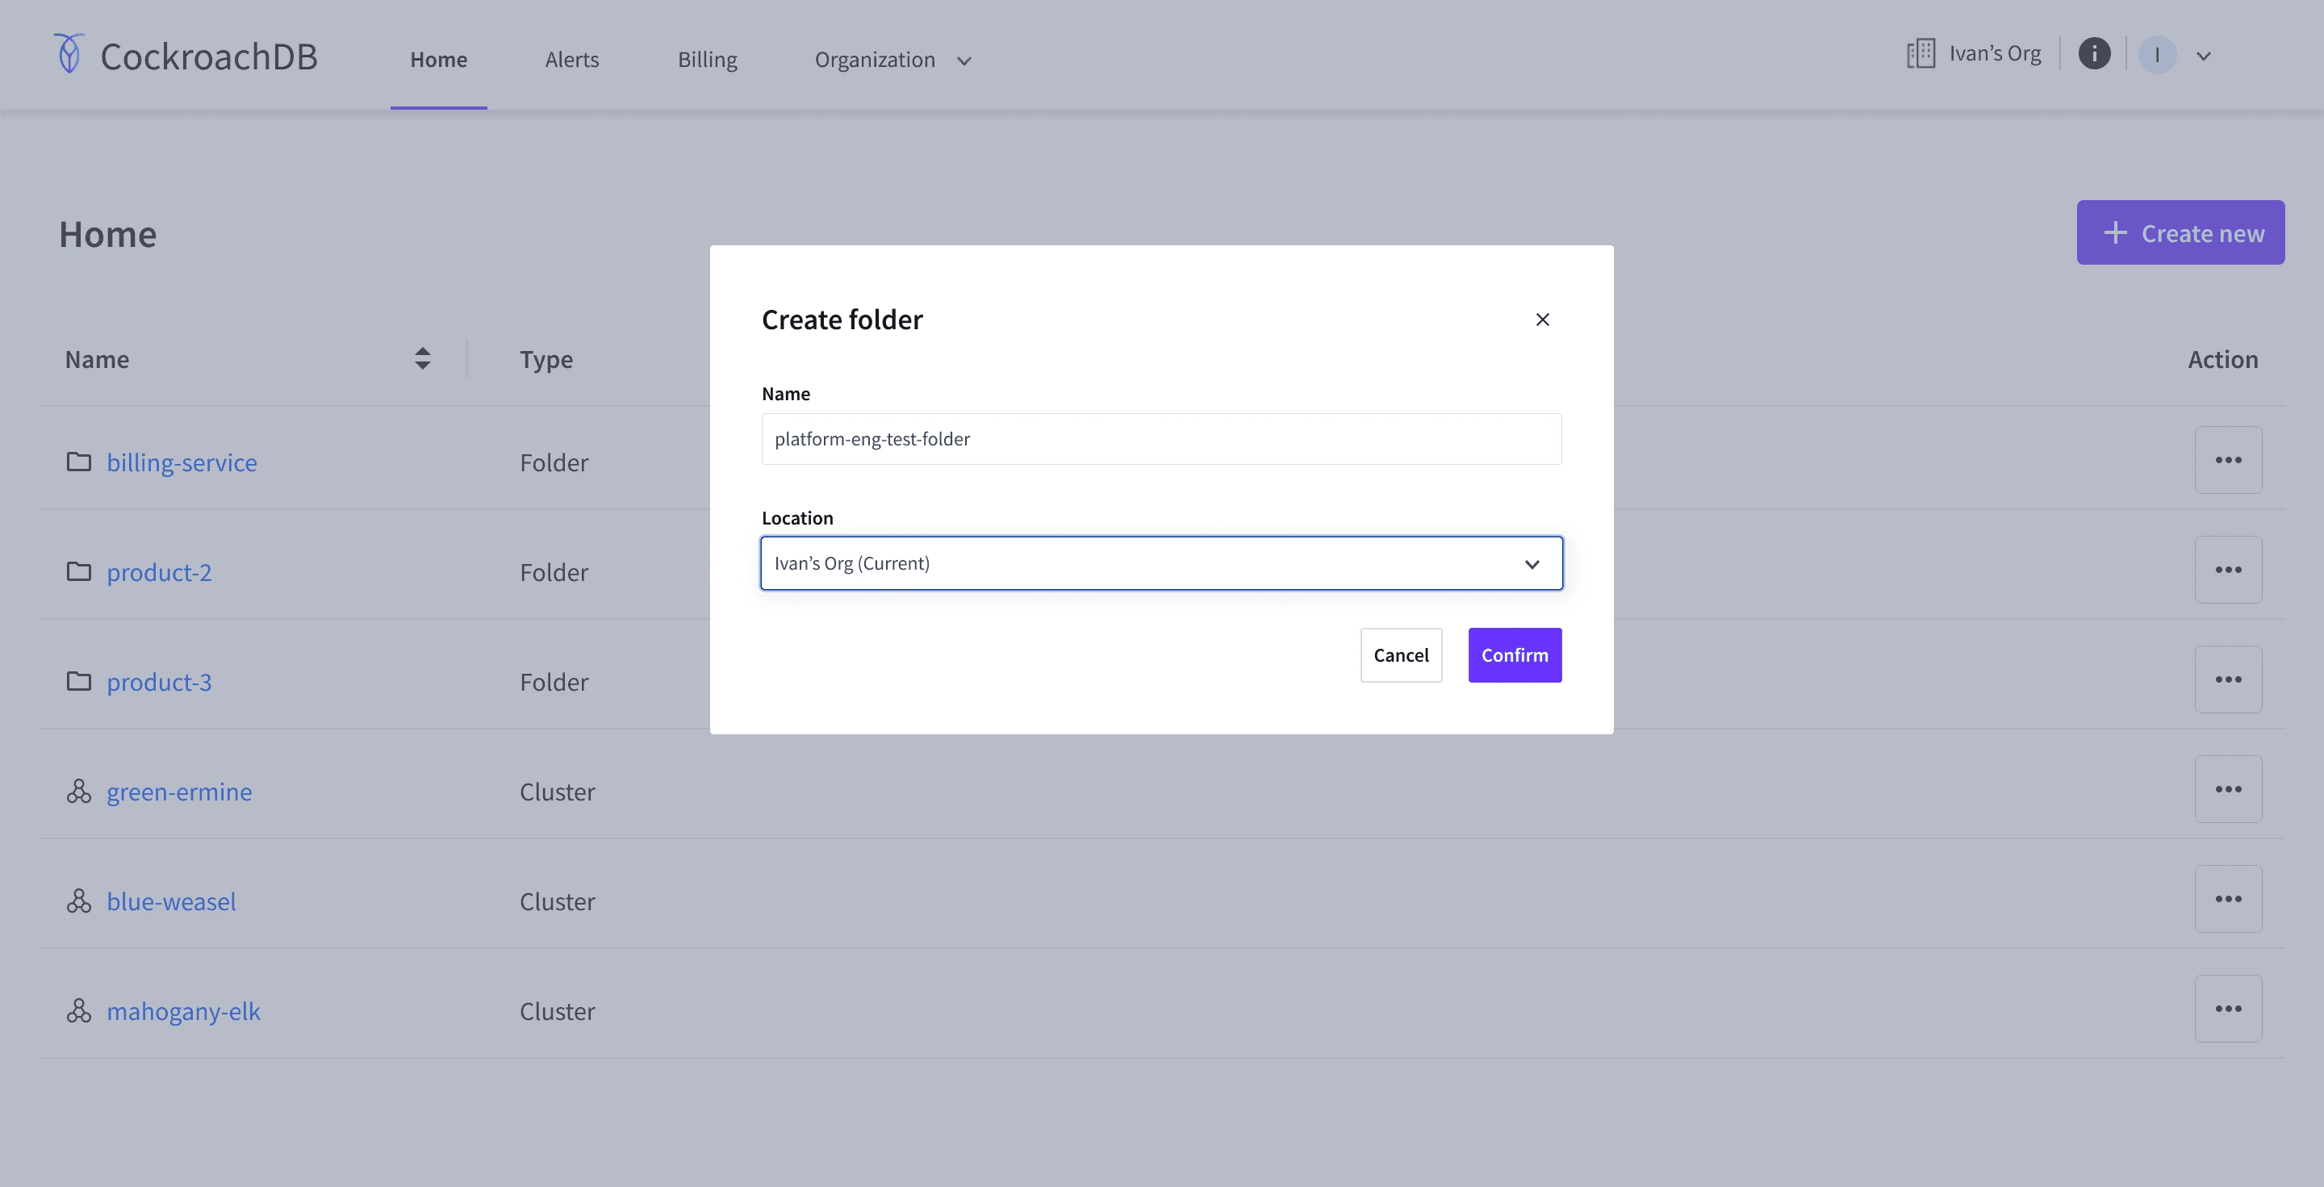2324x1187 pixels.
Task: Sort the table by Name column
Action: click(422, 358)
